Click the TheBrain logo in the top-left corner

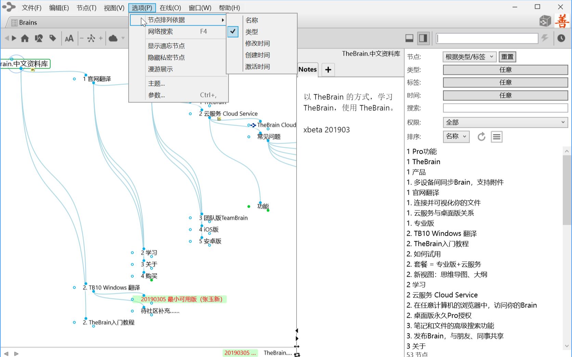[x=9, y=7]
